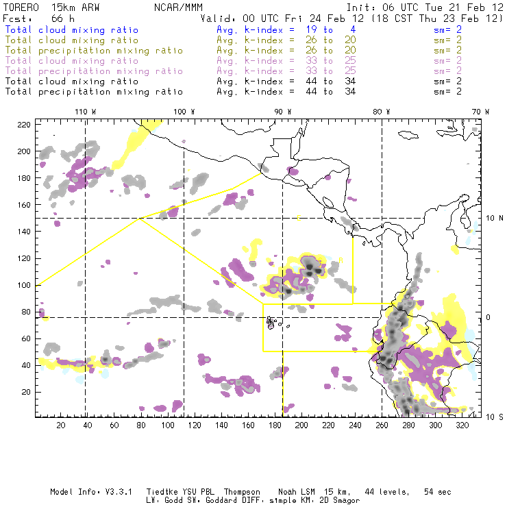Click the 'NCAR/MMM' header label
This screenshot has height=507, width=507.
click(x=178, y=8)
